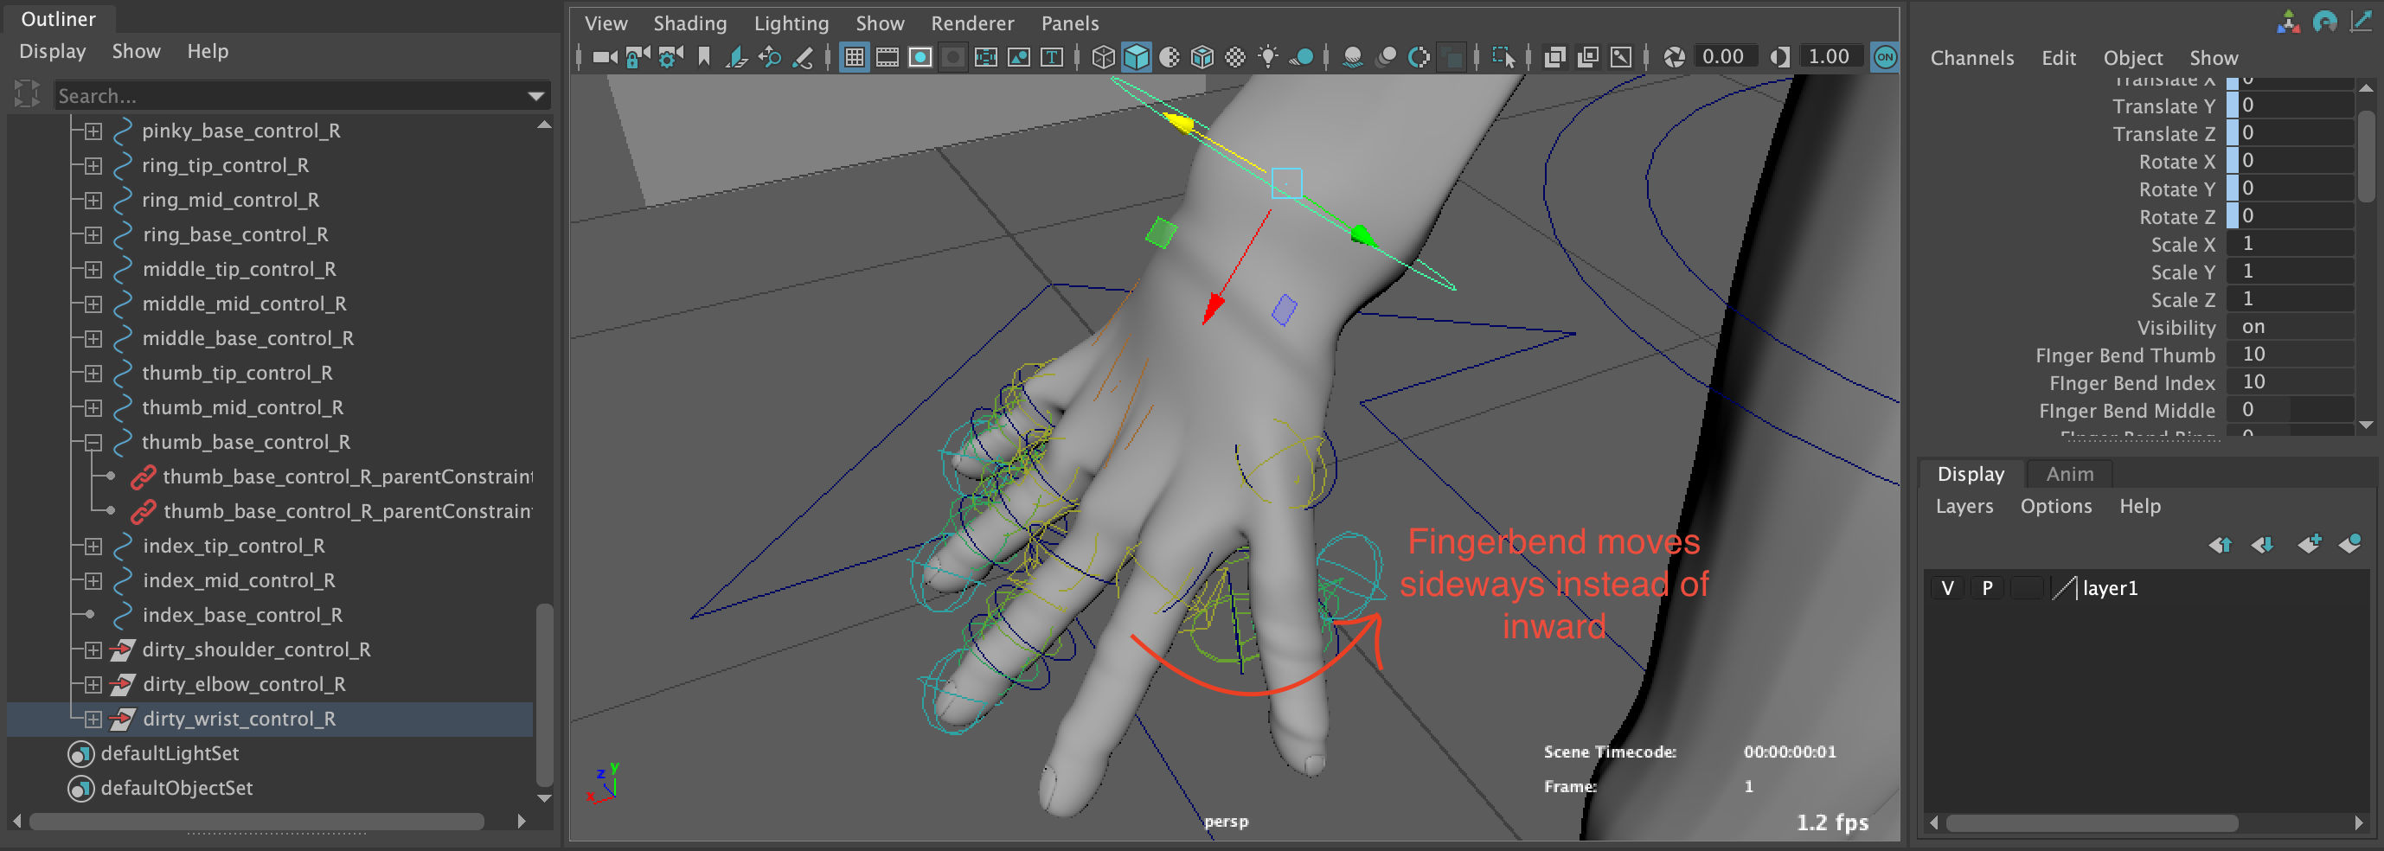Open Options in the layer editor

(x=2055, y=506)
